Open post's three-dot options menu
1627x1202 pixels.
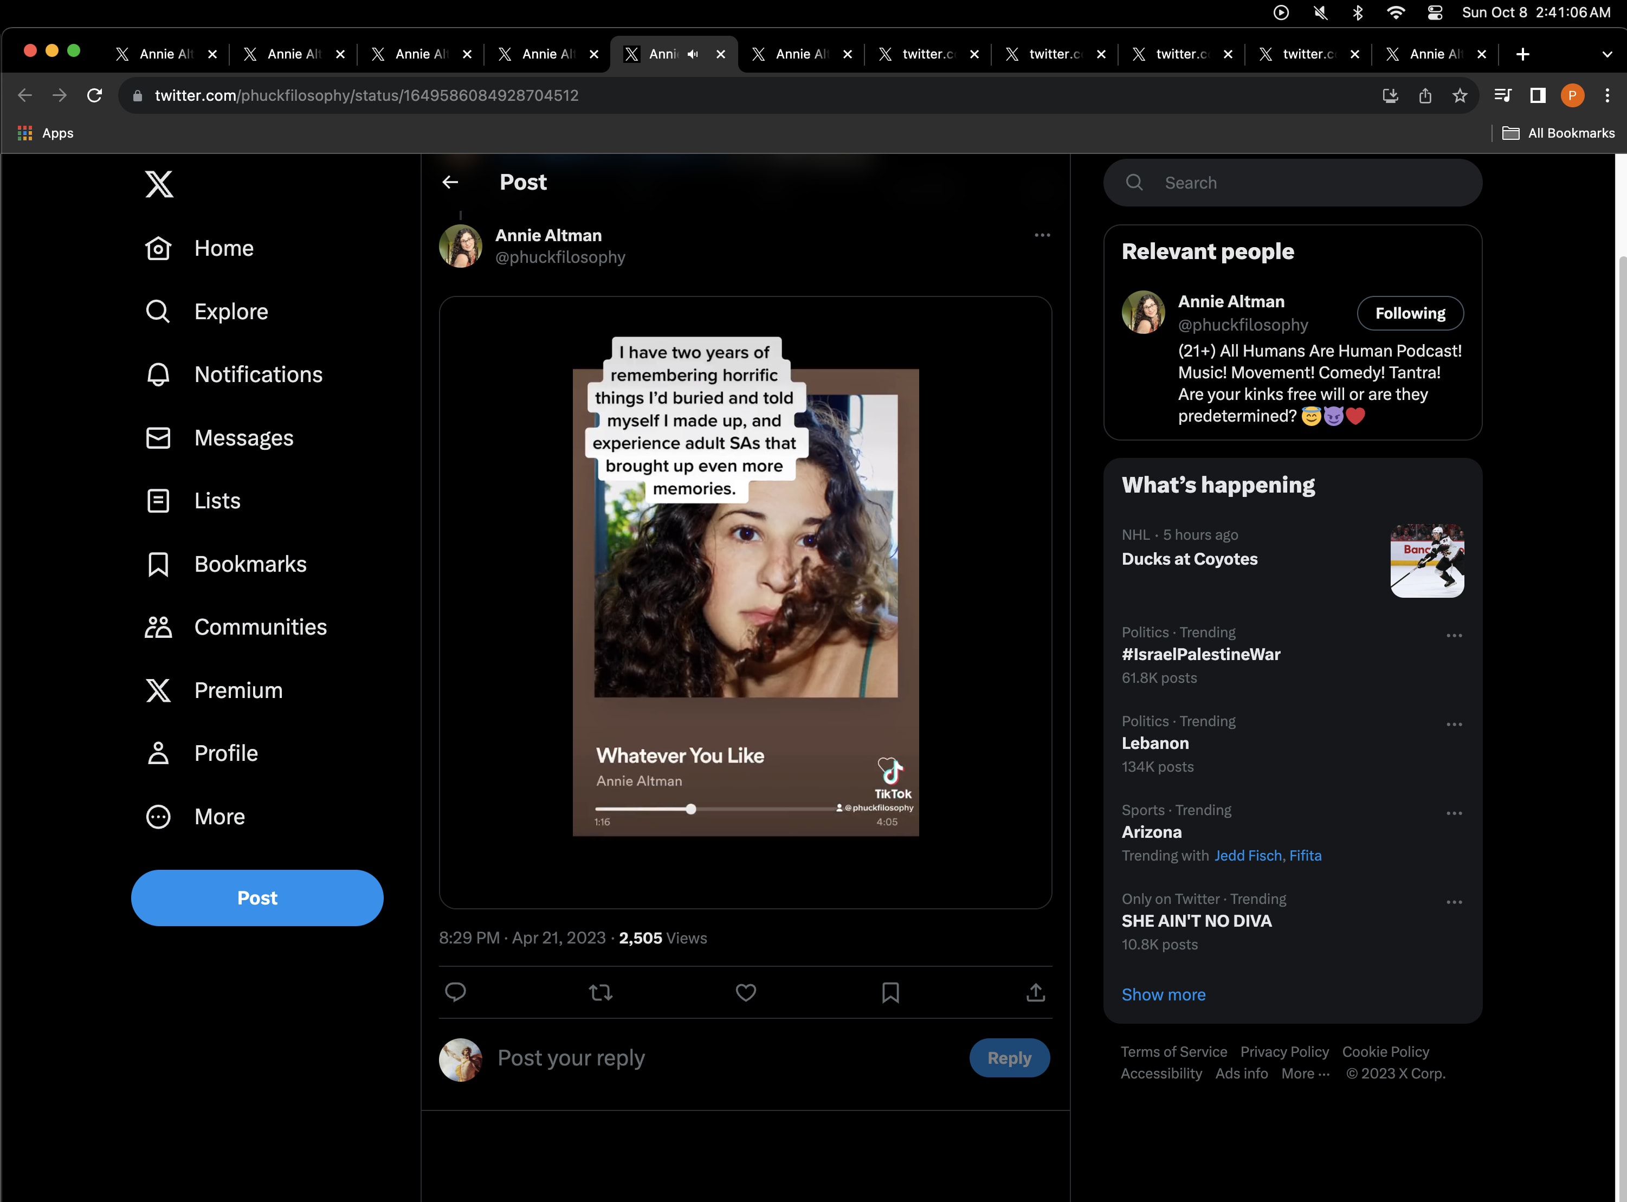(x=1042, y=235)
